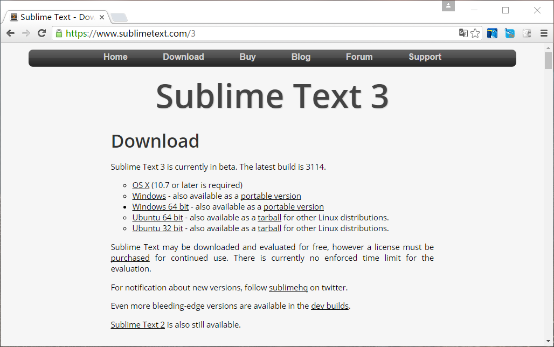The height and width of the screenshot is (347, 554).
Task: Click the Sublime Text 2 link
Action: pyautogui.click(x=138, y=324)
